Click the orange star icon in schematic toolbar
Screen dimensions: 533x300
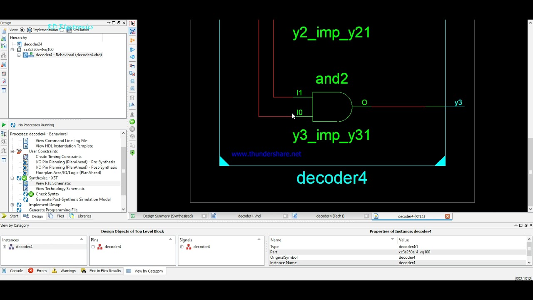tap(132, 40)
